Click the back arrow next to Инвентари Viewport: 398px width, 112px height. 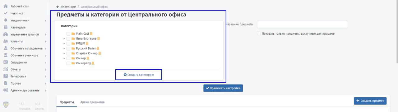point(58,6)
